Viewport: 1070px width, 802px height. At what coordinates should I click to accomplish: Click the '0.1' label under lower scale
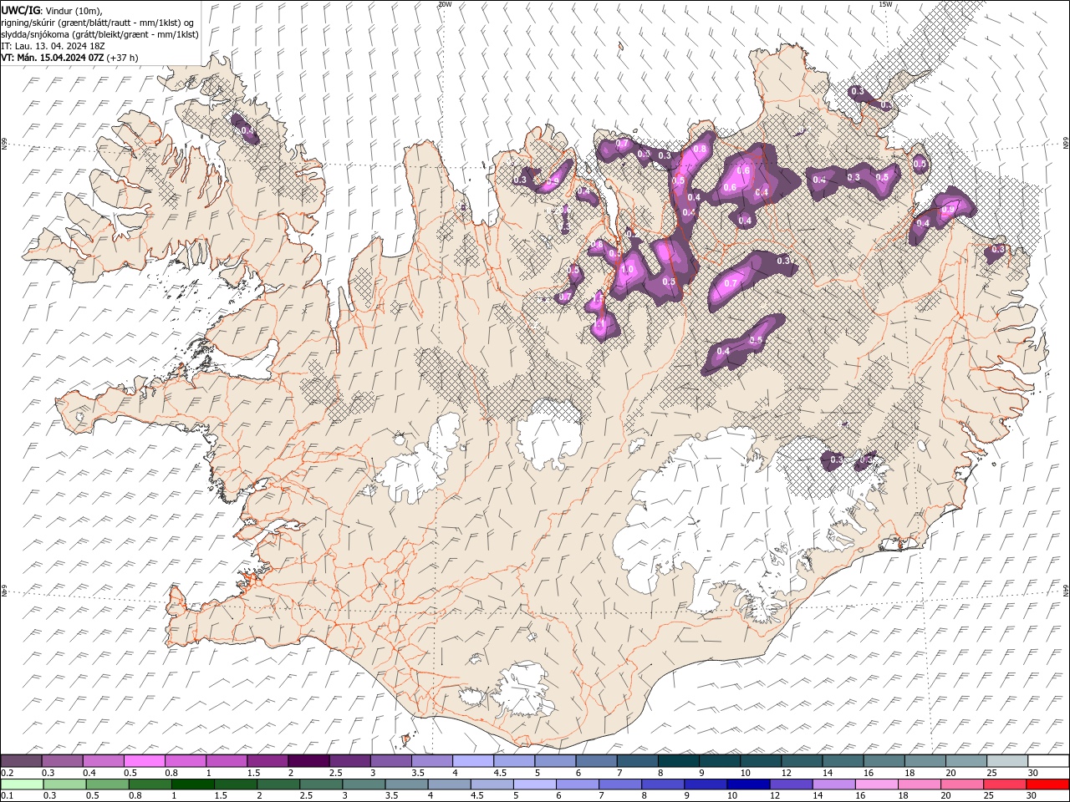pos(8,796)
